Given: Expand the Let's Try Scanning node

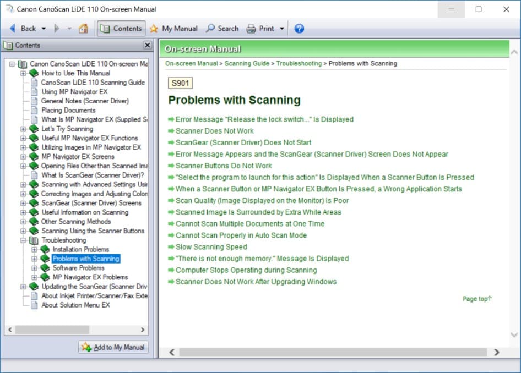Looking at the screenshot, I should [x=23, y=129].
